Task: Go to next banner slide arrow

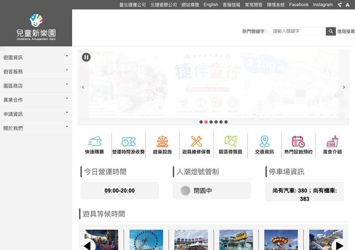Action: point(344,87)
